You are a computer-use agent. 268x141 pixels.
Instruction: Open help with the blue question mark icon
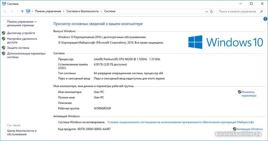tap(265, 19)
